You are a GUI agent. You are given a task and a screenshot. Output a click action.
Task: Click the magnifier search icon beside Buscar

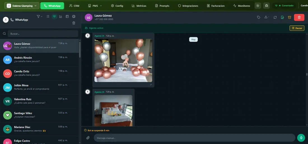pos(4,34)
